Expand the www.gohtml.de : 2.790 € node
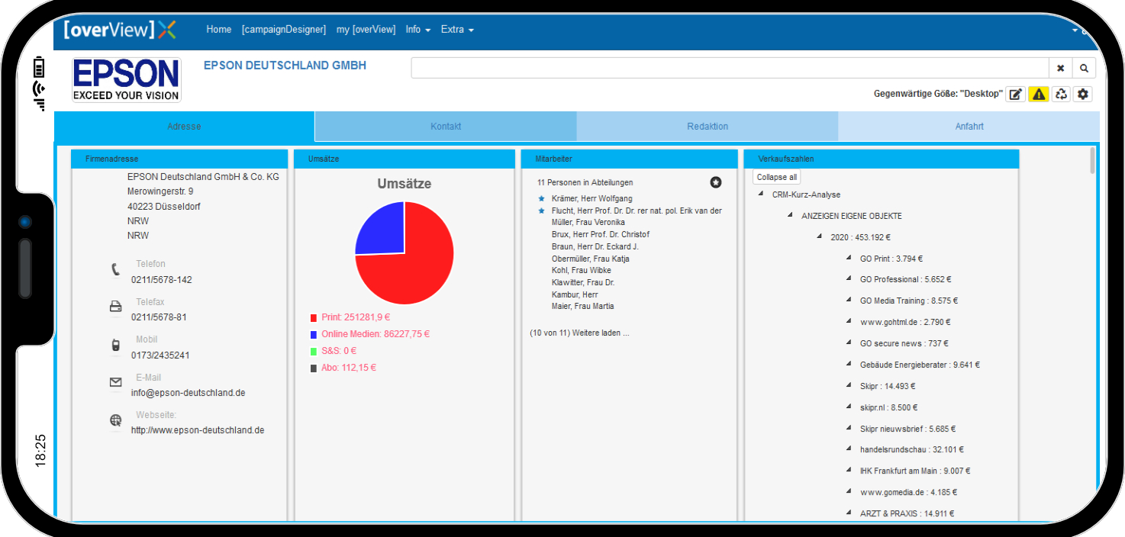The height and width of the screenshot is (537, 1125). click(849, 322)
